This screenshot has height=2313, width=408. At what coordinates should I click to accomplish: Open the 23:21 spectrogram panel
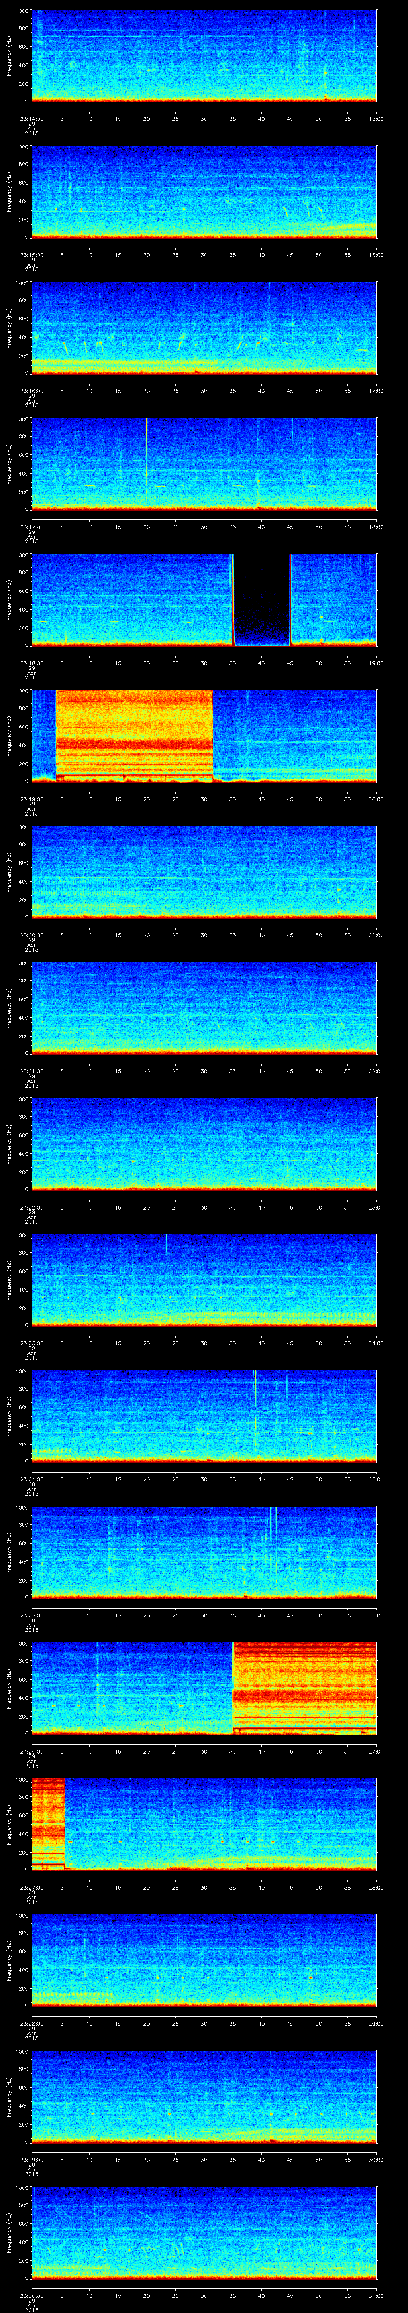tap(204, 1007)
